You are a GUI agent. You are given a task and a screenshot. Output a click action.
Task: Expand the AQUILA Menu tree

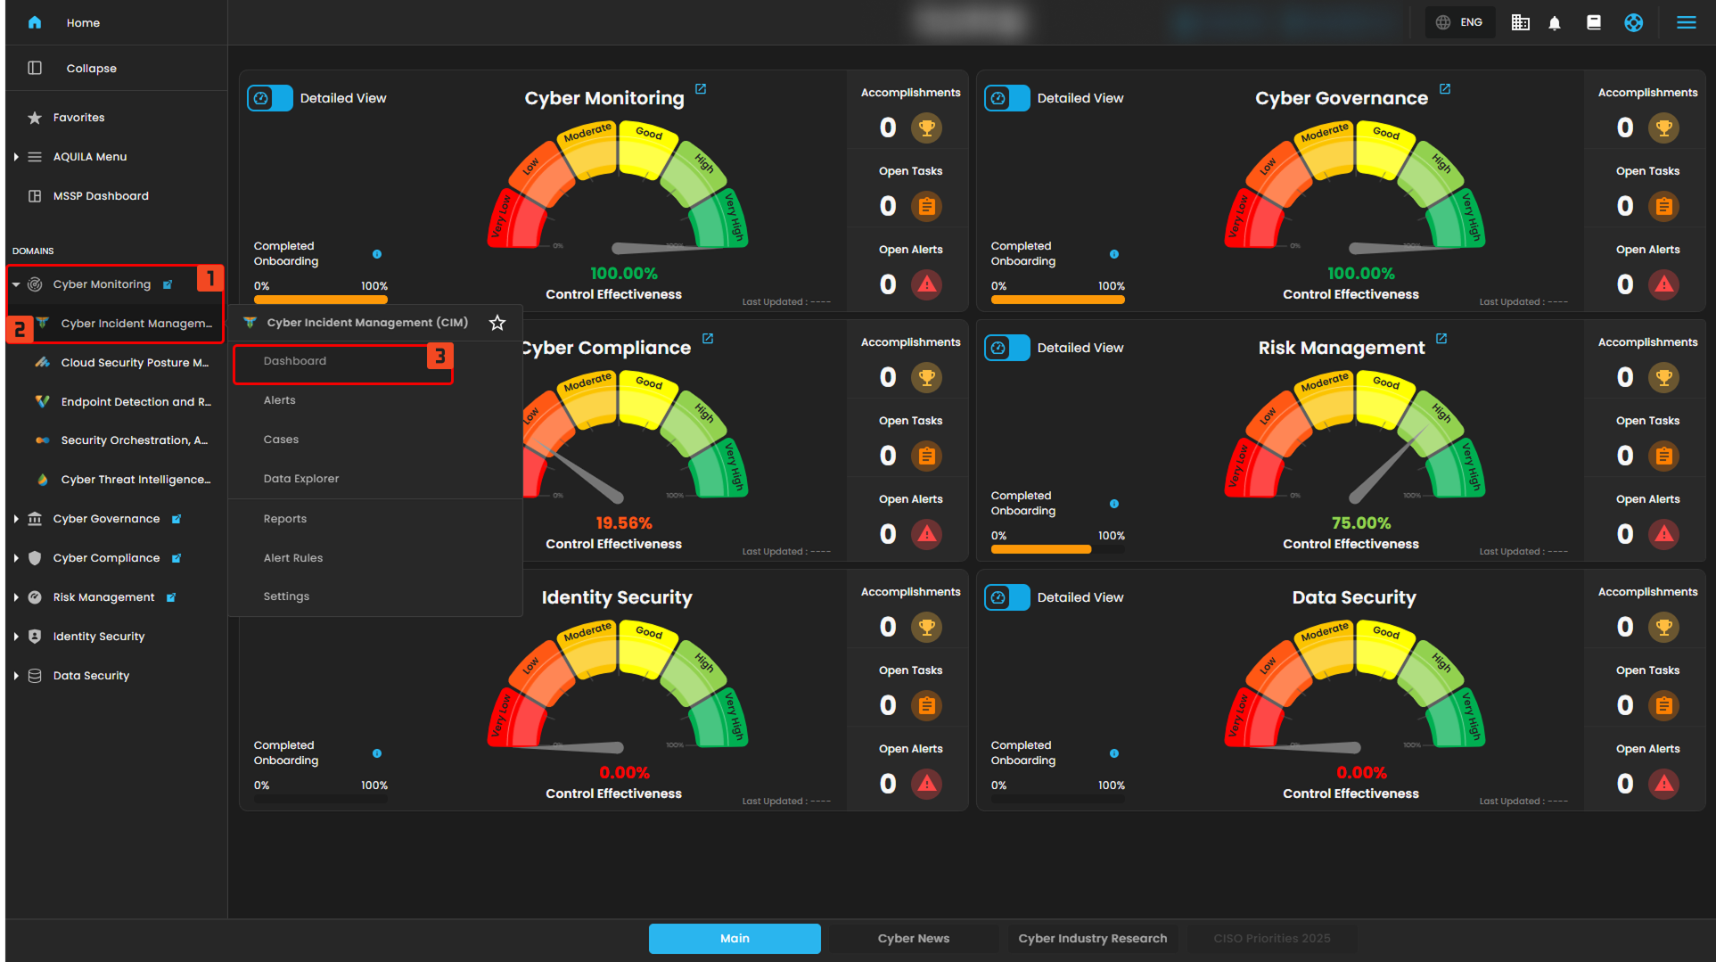(16, 157)
